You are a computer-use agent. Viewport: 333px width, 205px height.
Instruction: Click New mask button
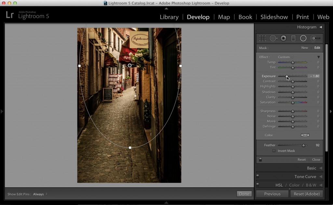pyautogui.click(x=304, y=48)
